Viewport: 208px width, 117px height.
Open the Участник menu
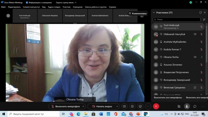[x=66, y=7]
